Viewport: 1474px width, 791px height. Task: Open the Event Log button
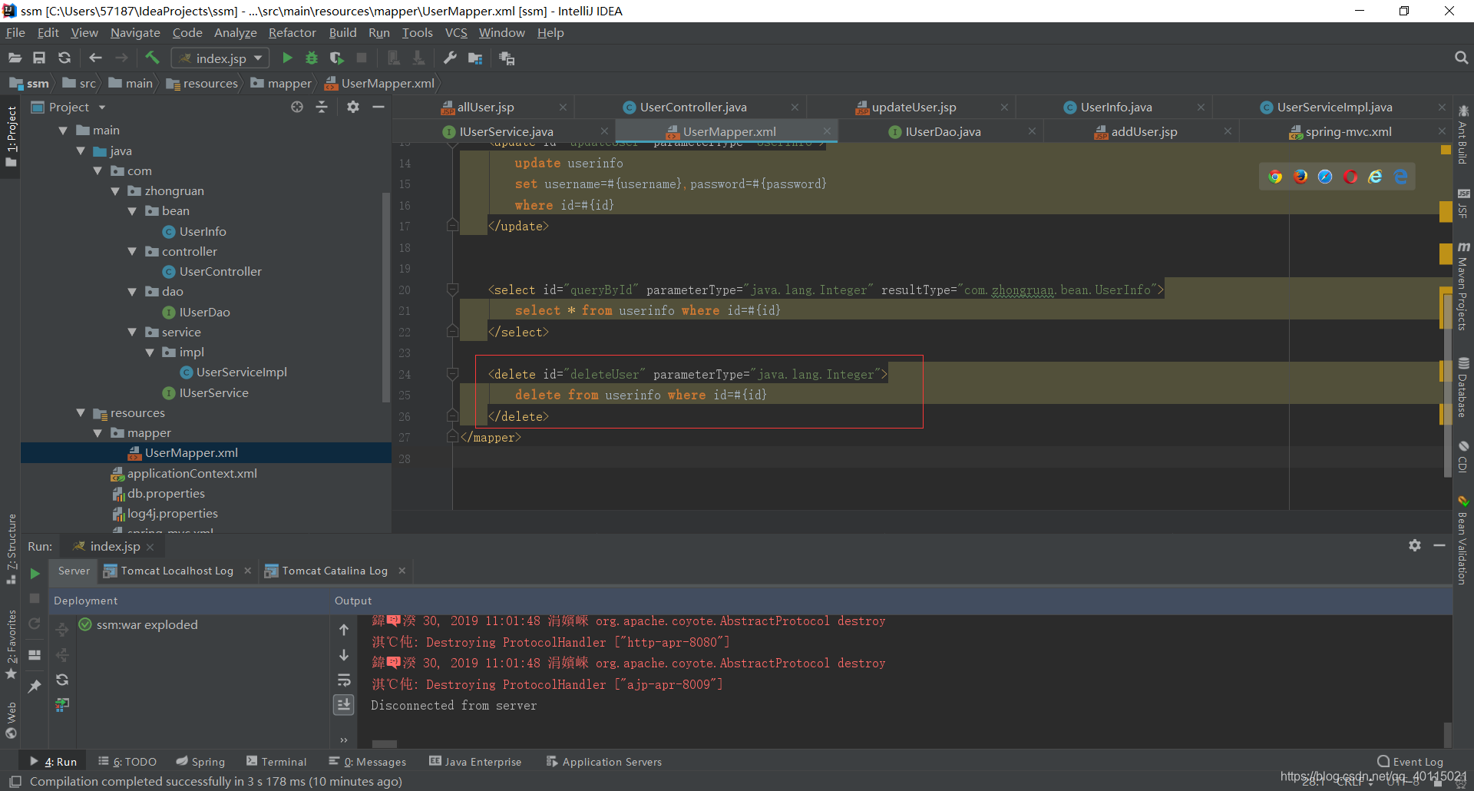pos(1410,762)
